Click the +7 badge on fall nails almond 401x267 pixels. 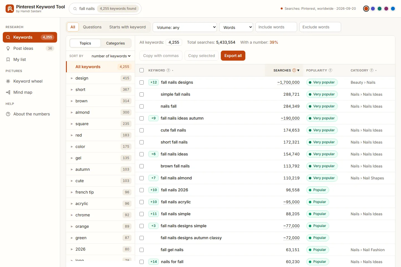(x=153, y=178)
